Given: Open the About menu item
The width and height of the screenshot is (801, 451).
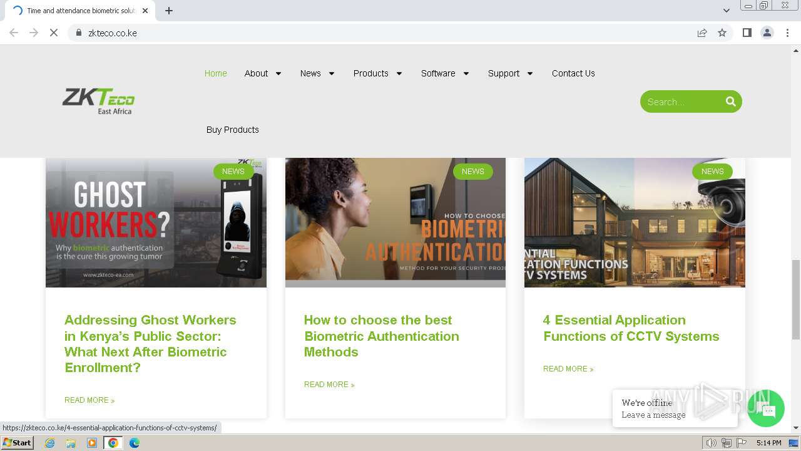Looking at the screenshot, I should (x=256, y=73).
